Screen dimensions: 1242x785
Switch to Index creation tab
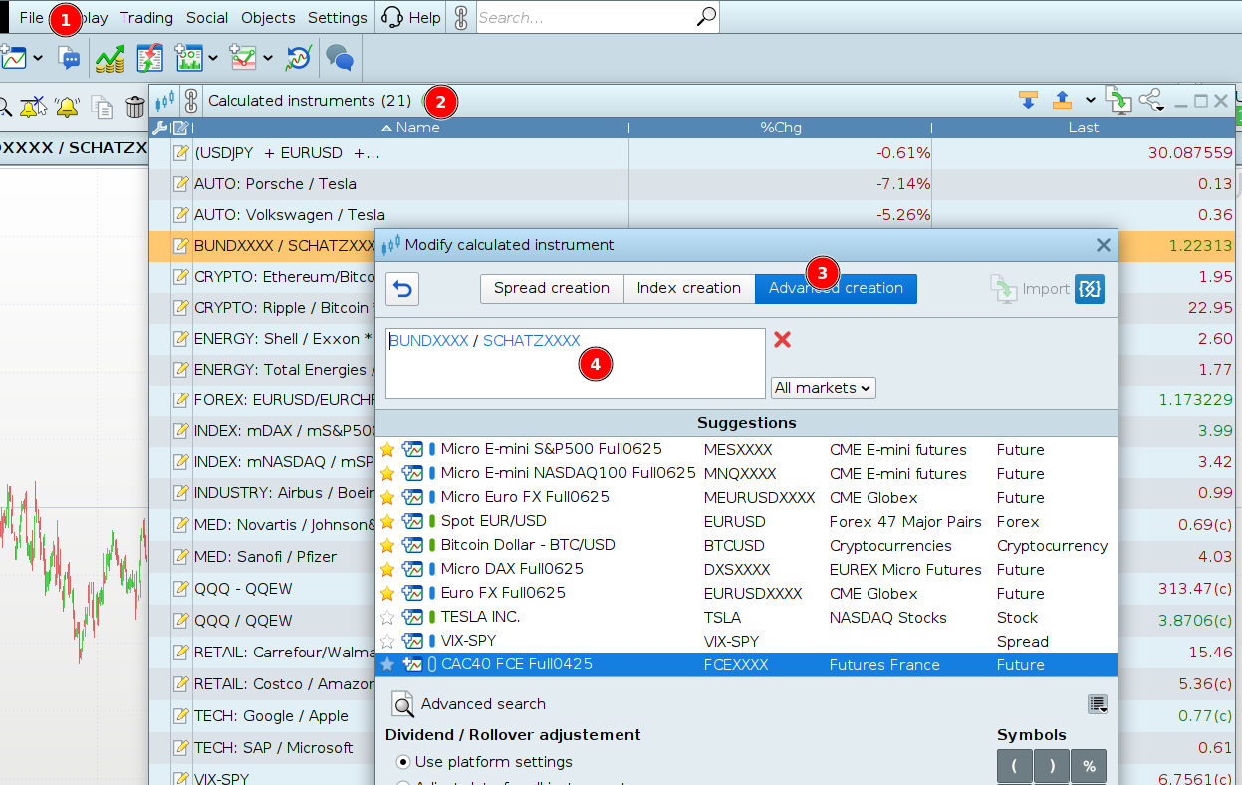(689, 289)
